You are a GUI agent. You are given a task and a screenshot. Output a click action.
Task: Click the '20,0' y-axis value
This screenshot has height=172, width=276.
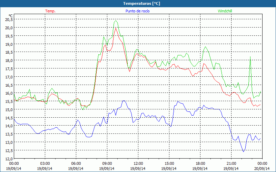pyautogui.click(x=9, y=28)
